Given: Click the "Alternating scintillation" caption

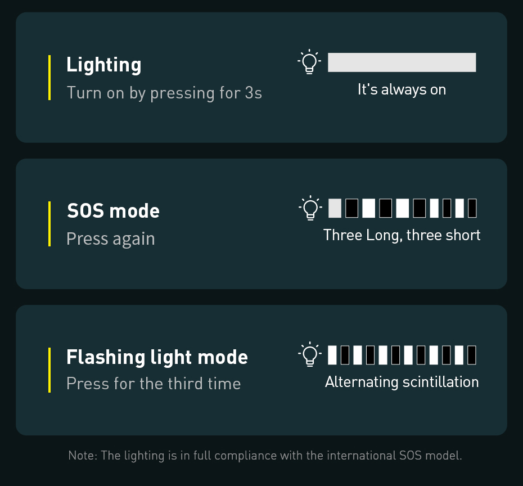Looking at the screenshot, I should click(x=402, y=382).
